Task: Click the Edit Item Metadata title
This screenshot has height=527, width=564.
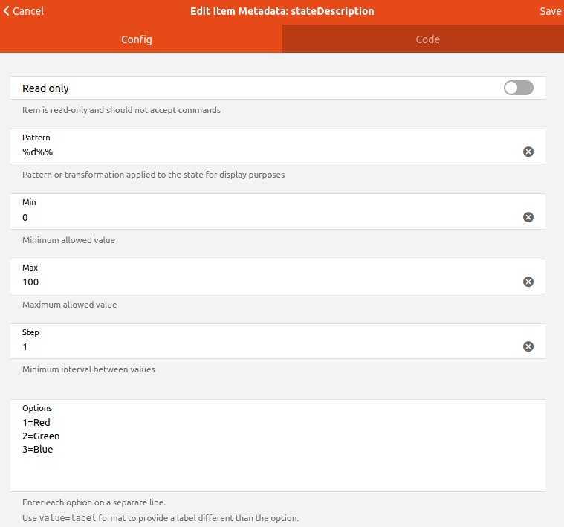Action: coord(282,11)
